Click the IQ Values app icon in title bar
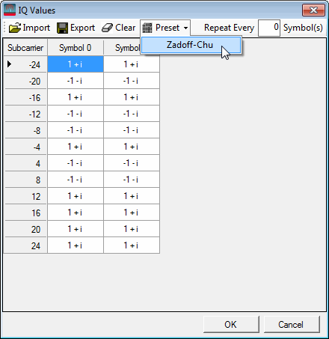Image resolution: width=329 pixels, height=339 pixels. [10, 10]
